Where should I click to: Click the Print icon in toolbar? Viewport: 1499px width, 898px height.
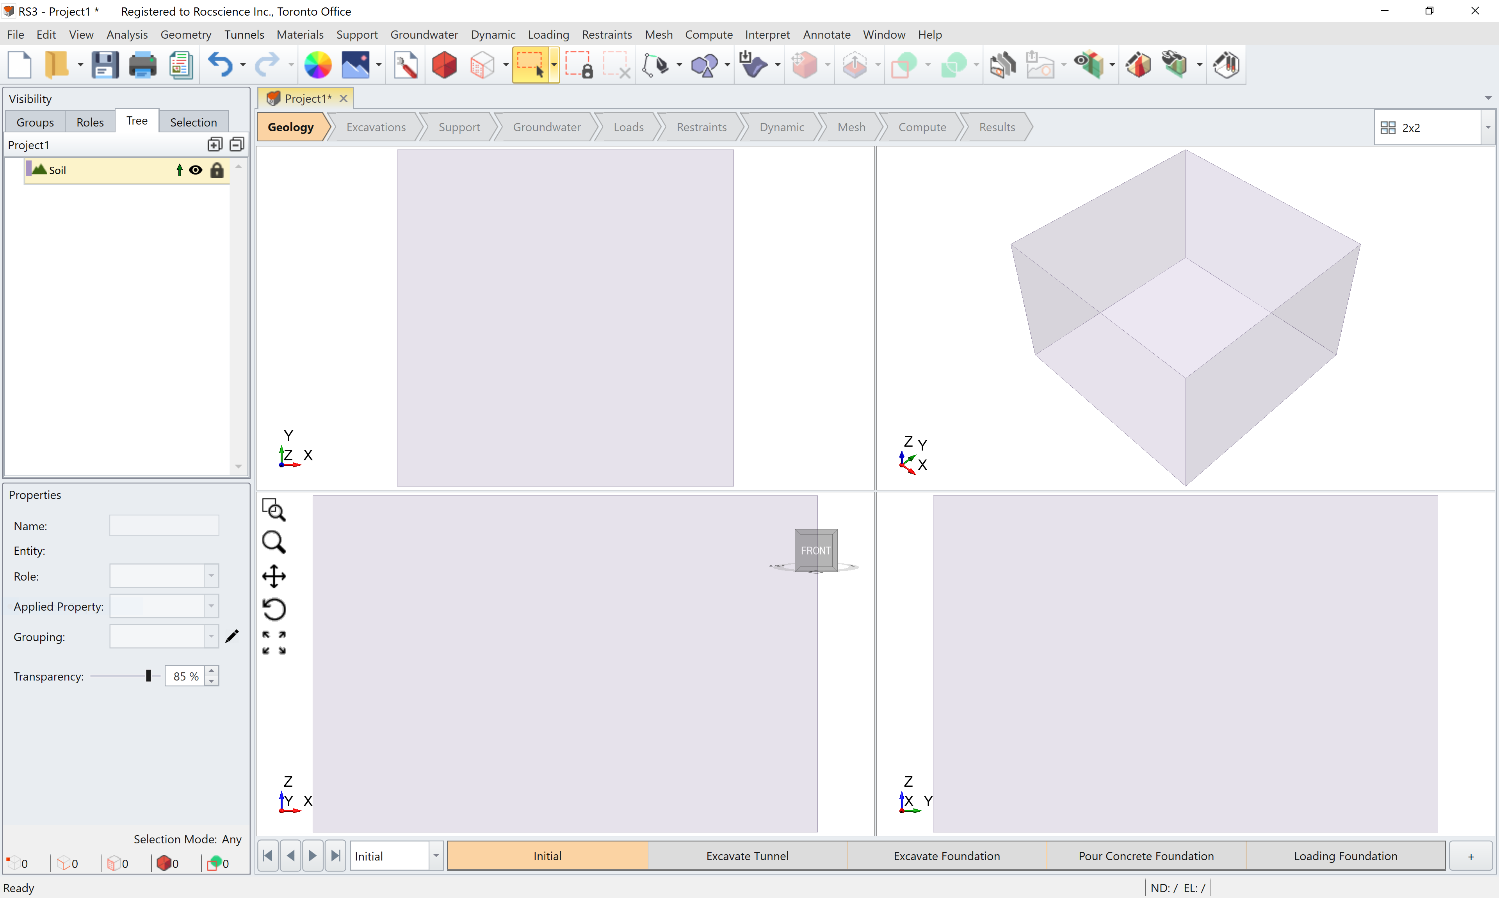point(142,65)
